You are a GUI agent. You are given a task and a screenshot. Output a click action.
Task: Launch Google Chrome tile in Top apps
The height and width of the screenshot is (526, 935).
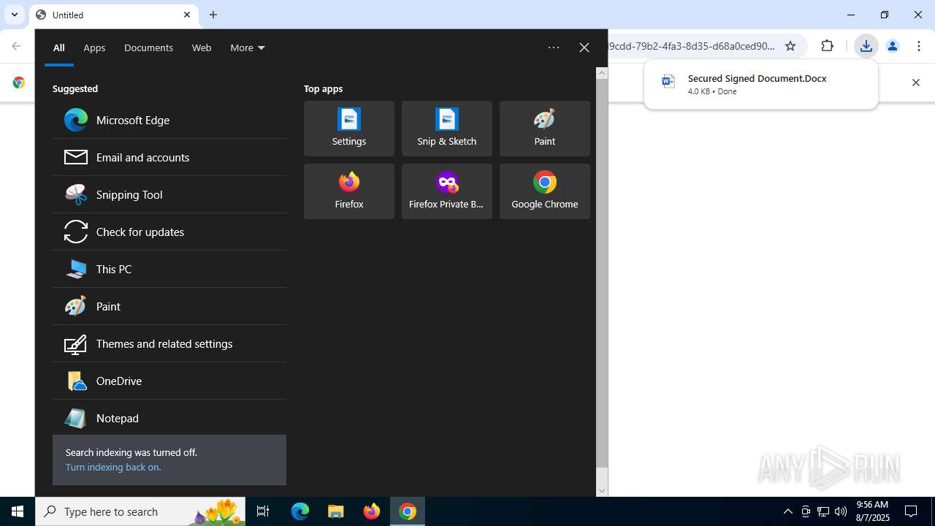[x=545, y=191]
